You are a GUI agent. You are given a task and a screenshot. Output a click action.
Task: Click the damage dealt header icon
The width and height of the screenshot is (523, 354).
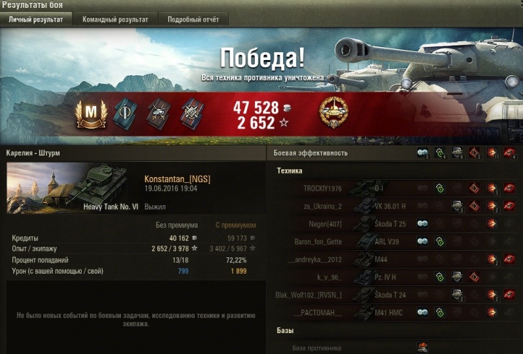(492, 153)
